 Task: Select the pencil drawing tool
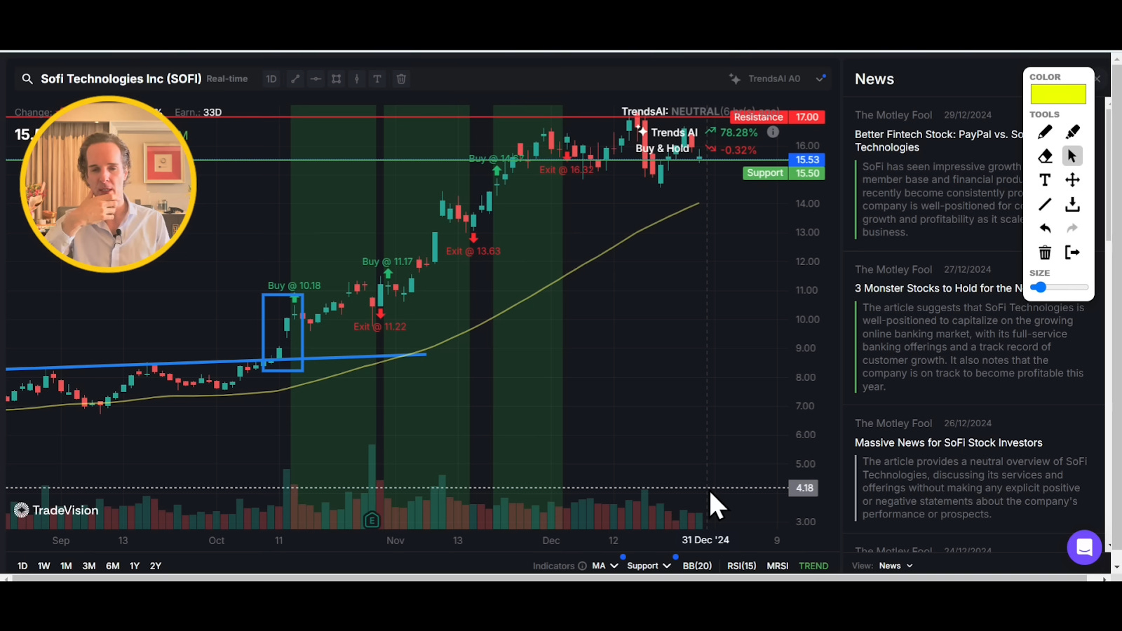coord(1045,132)
